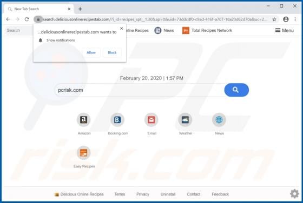Screen dimensions: 303x203
Task: Click the address bar URL
Action: point(155,19)
